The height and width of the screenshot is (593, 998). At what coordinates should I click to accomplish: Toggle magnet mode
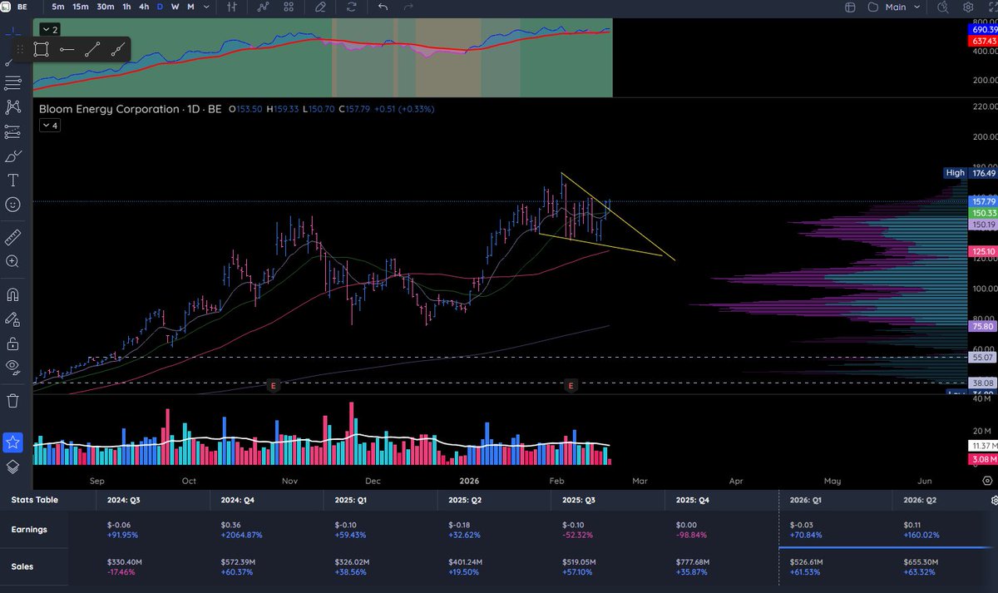(x=12, y=294)
